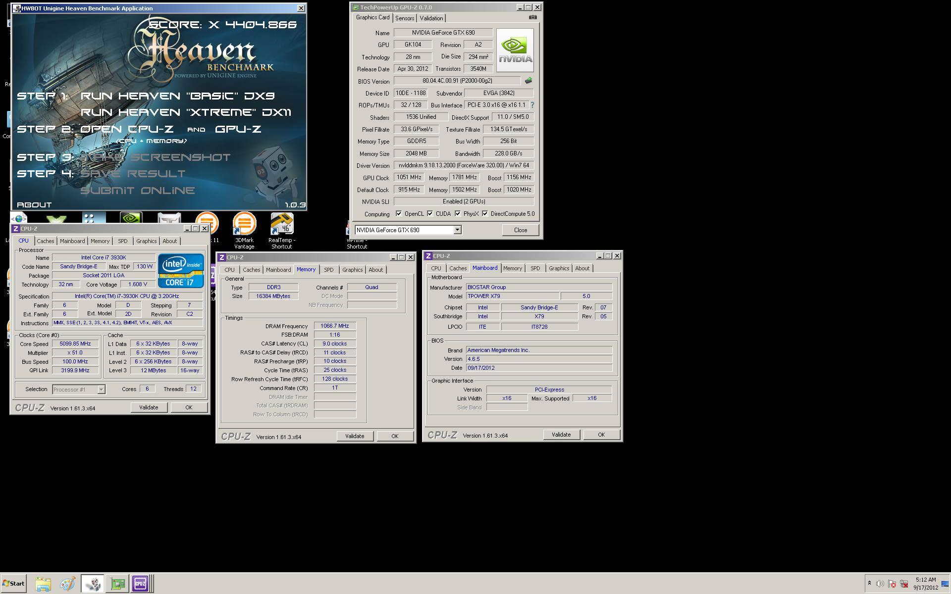This screenshot has width=951, height=594.
Task: Click the GPU-Z graphics card taskbar button
Action: coord(118,584)
